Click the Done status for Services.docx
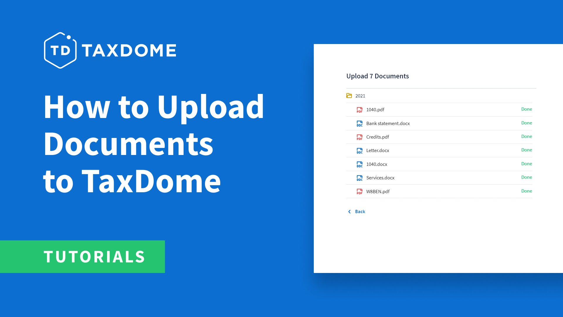 [x=527, y=177]
